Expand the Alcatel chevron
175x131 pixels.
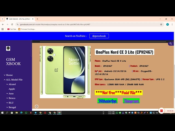click(7, 84)
